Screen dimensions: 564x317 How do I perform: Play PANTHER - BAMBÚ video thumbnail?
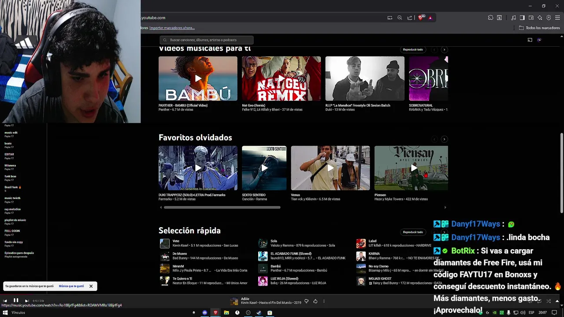coord(198,78)
